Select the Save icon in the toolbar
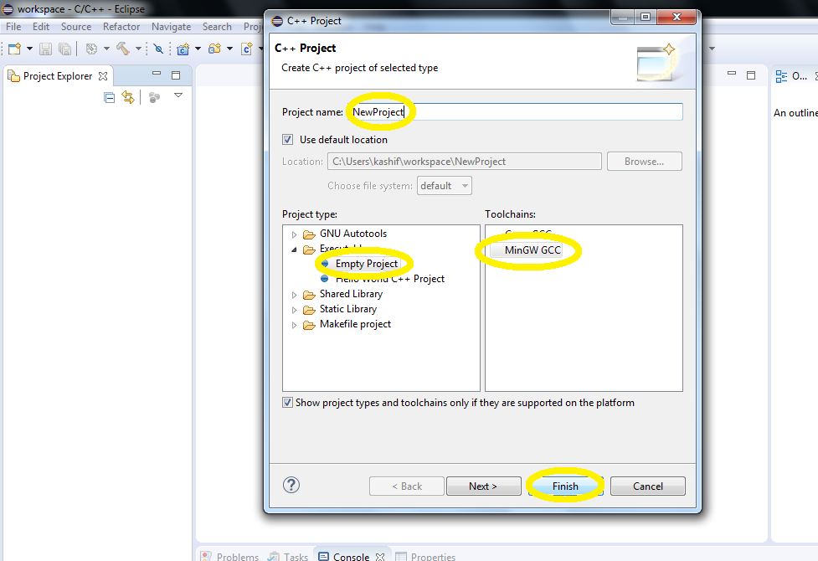The image size is (818, 561). 46,49
